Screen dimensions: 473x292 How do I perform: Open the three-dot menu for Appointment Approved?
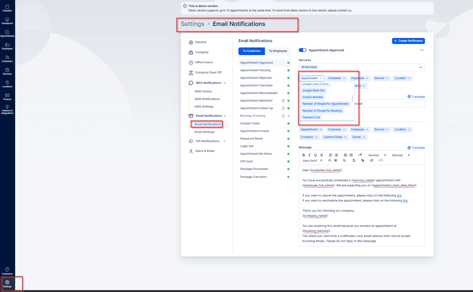coord(422,50)
